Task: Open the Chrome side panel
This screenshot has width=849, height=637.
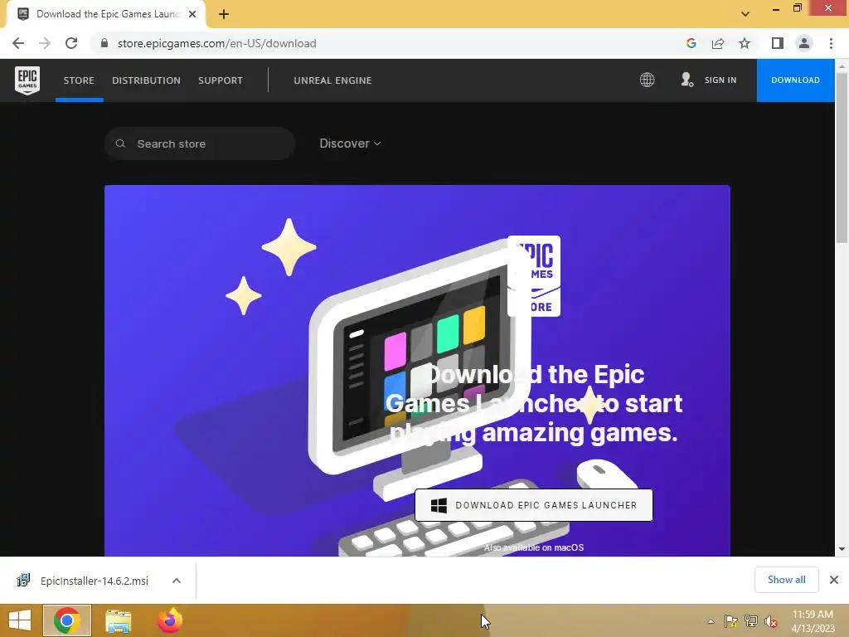Action: tap(778, 43)
